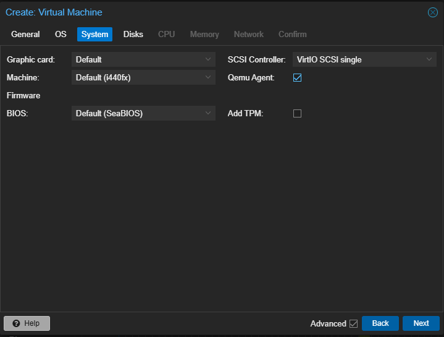The height and width of the screenshot is (337, 444).
Task: Open the SCSI Controller dropdown list
Action: [x=429, y=60]
